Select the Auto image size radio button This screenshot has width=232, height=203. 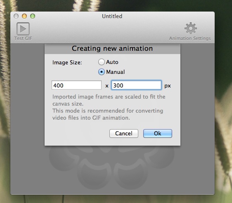(102, 62)
